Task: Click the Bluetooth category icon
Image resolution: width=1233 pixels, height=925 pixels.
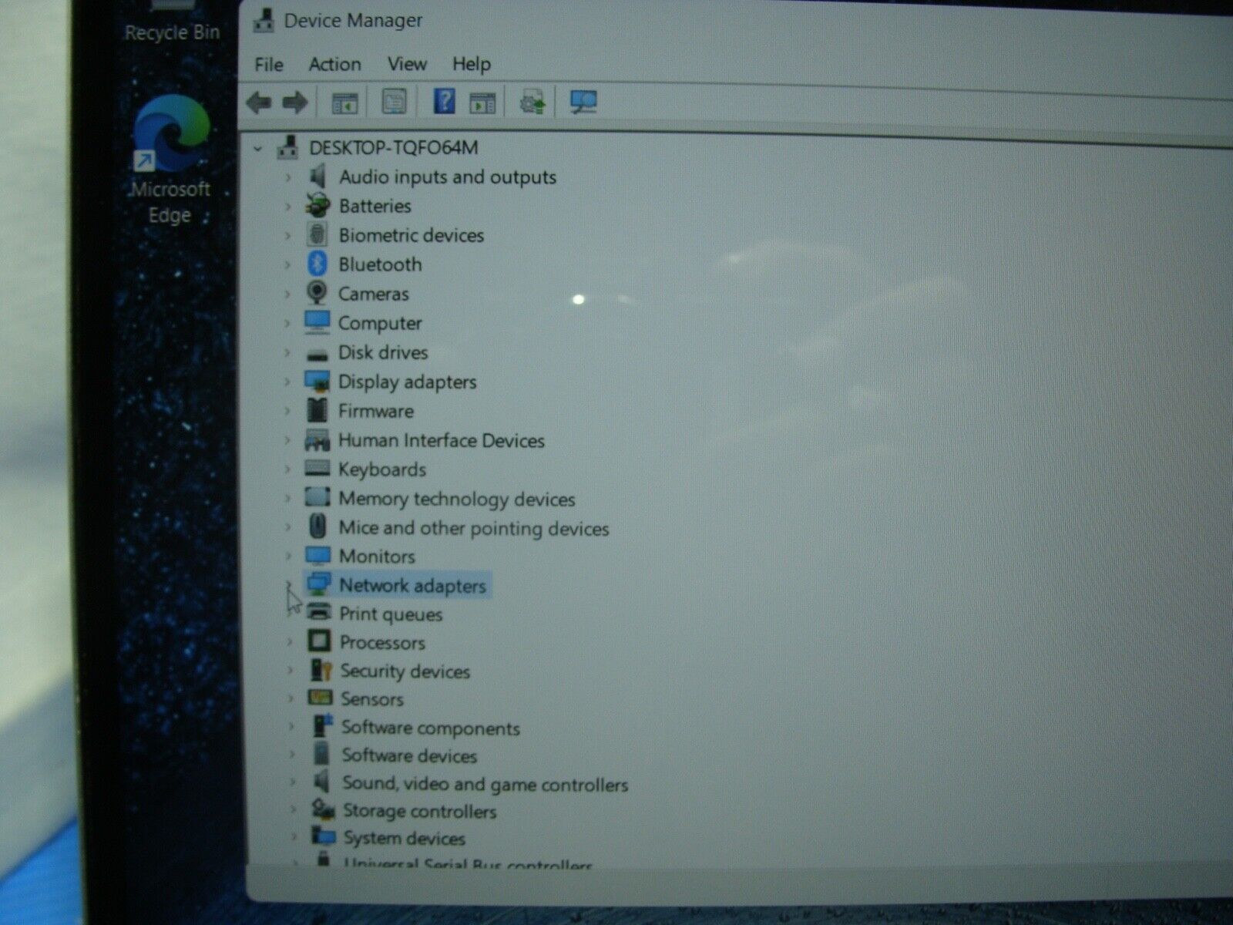Action: click(x=317, y=264)
